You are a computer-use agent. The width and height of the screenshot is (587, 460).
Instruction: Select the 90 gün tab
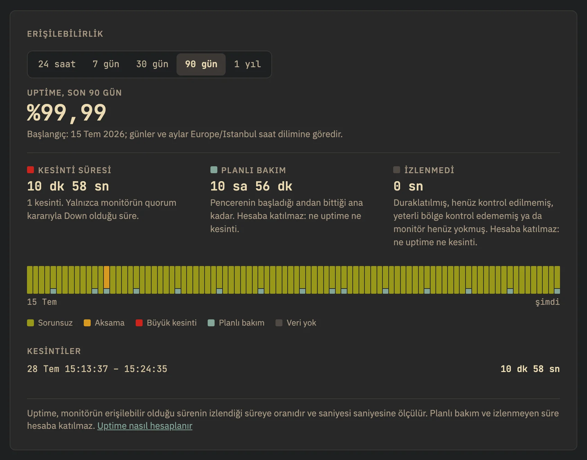coord(201,64)
